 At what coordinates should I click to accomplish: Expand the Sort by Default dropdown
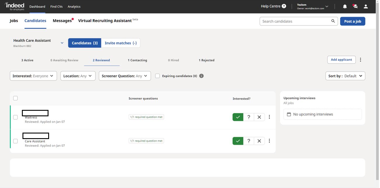pos(345,76)
